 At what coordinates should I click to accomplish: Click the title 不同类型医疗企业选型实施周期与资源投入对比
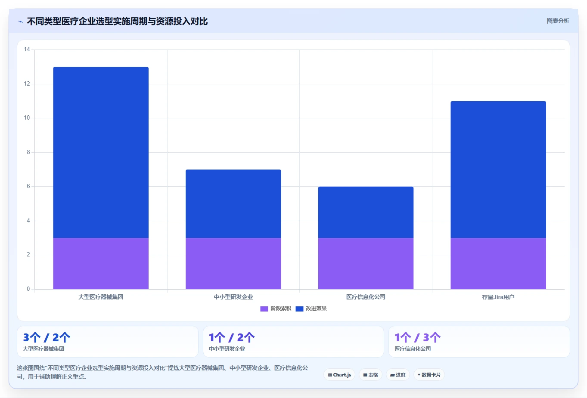tap(117, 21)
